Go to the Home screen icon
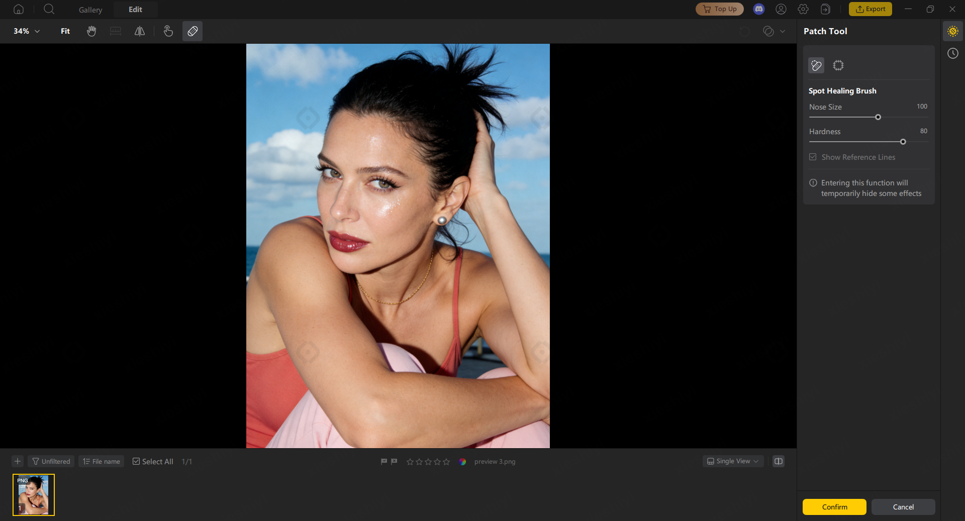 click(19, 9)
